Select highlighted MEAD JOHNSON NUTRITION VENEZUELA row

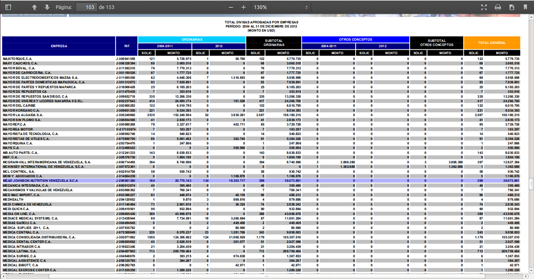tap(261, 181)
